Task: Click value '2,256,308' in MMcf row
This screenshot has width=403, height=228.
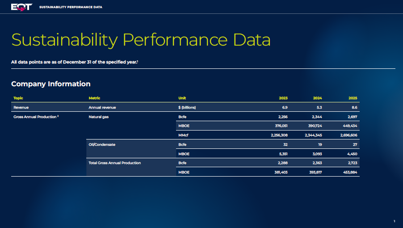Action: click(x=279, y=135)
